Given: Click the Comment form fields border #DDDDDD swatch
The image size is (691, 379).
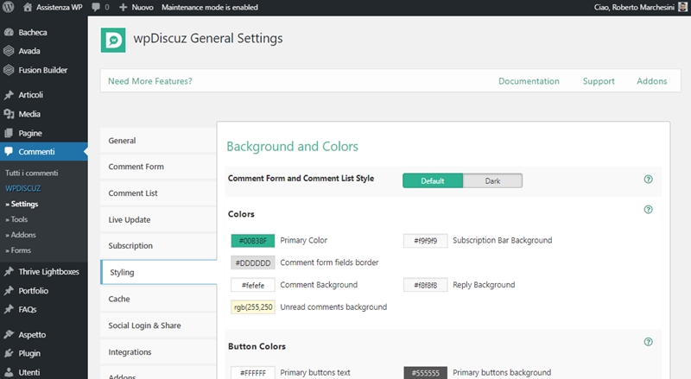Looking at the screenshot, I should coord(253,262).
